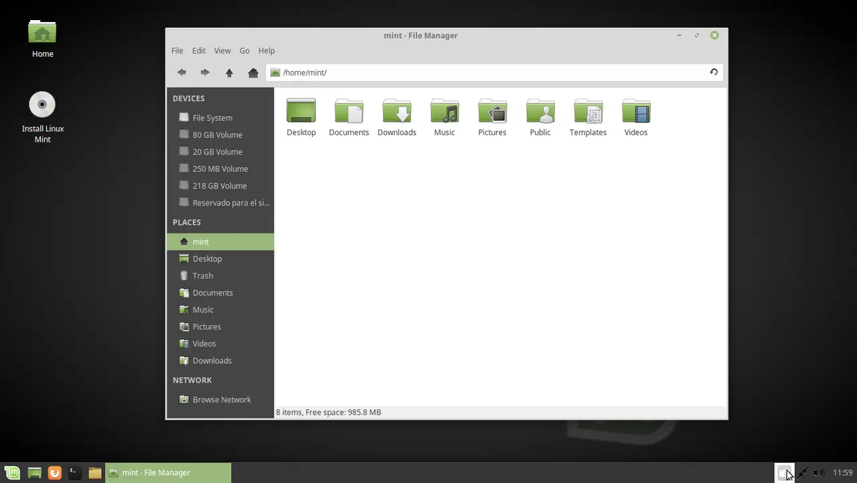Screen dimensions: 857x483
Task: Open the Files launcher in the taskbar
Action: 95,473
